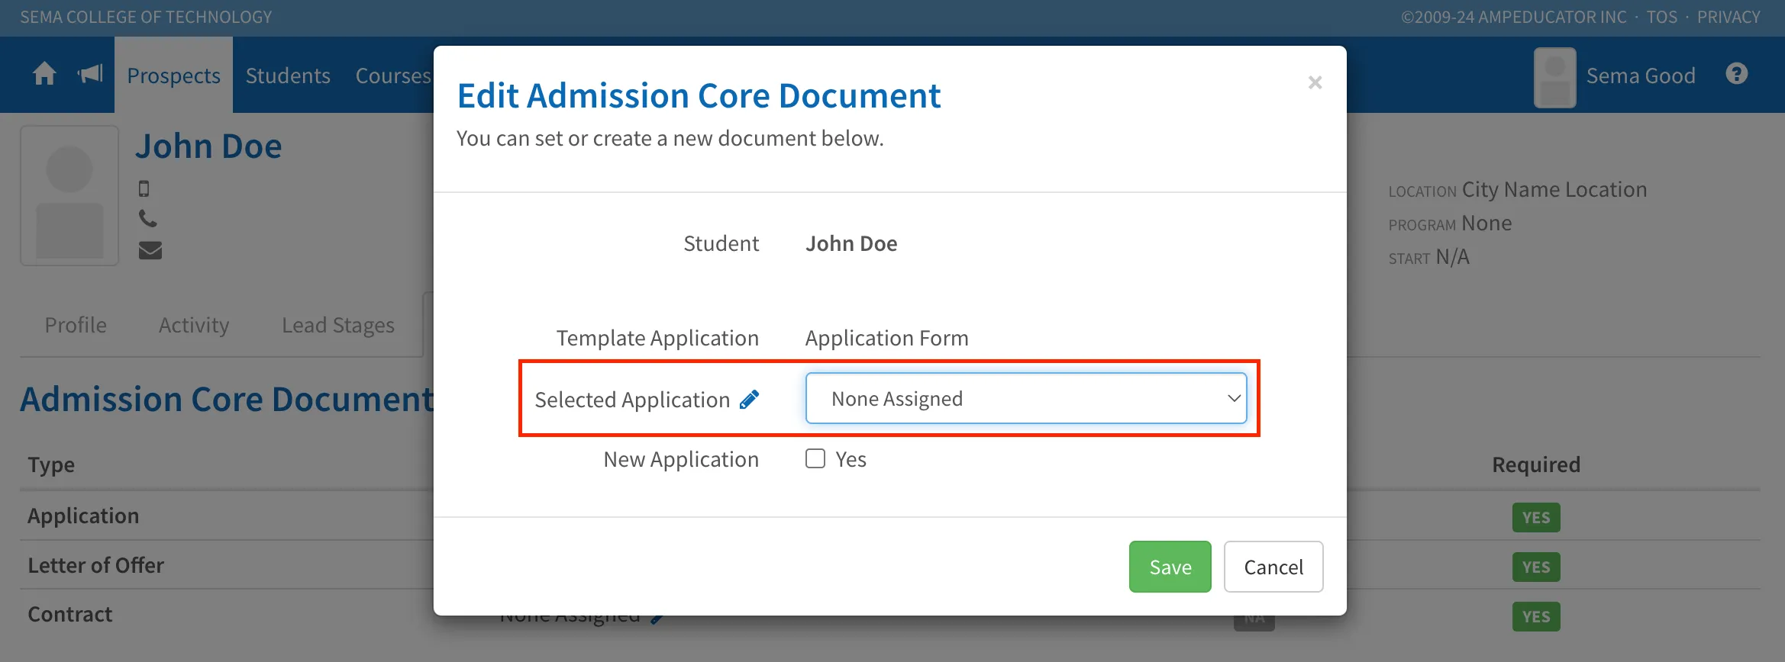
Task: Save the admission core document
Action: pos(1170,567)
